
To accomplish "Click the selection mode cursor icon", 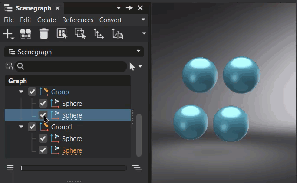I will pos(132,67).
